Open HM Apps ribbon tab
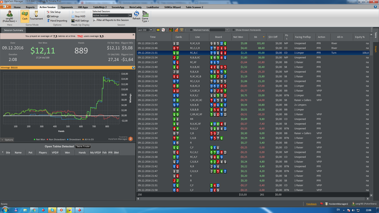379x213 pixels. point(83,7)
